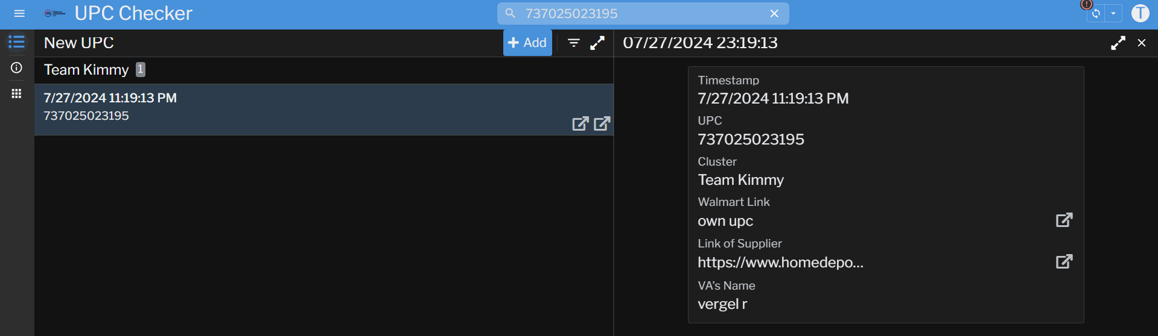
Task: Click the sync refresh icon
Action: (1096, 13)
